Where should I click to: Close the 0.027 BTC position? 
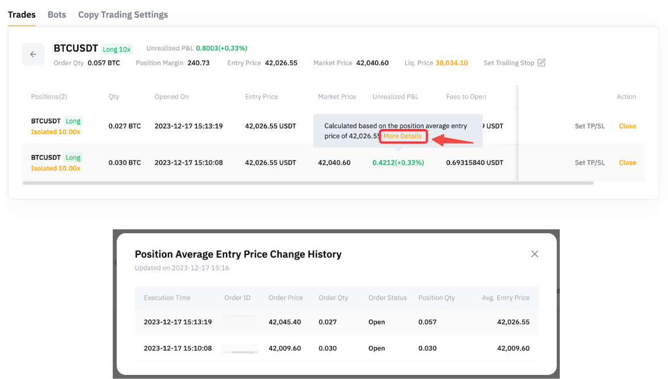(x=627, y=126)
